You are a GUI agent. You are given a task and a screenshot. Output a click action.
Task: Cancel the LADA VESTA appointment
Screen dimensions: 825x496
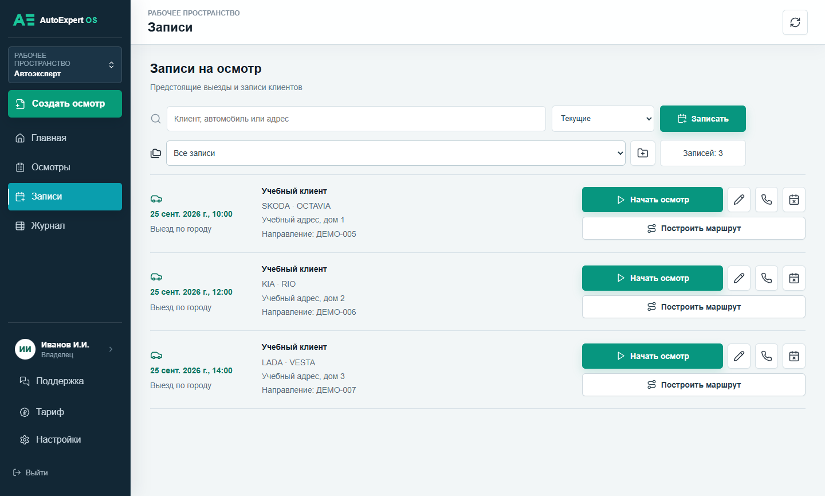pos(794,356)
